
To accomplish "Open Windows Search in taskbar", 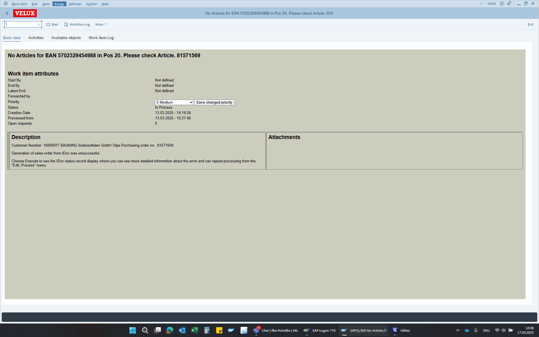I will 145,330.
